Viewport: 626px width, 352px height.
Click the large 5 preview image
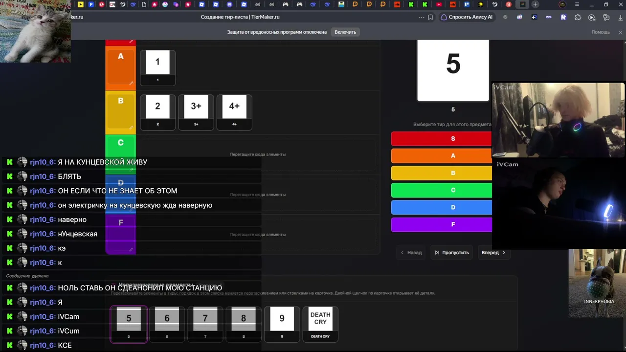[453, 70]
